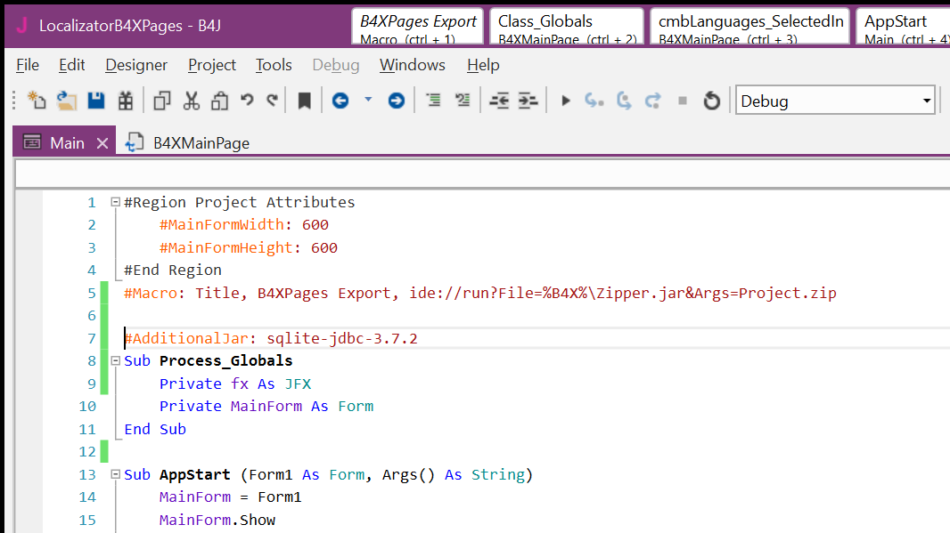Redo edit with toolbar arrow
Image resolution: width=950 pixels, height=533 pixels.
(x=273, y=100)
